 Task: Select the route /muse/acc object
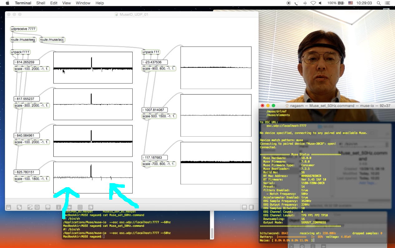[x=52, y=40]
